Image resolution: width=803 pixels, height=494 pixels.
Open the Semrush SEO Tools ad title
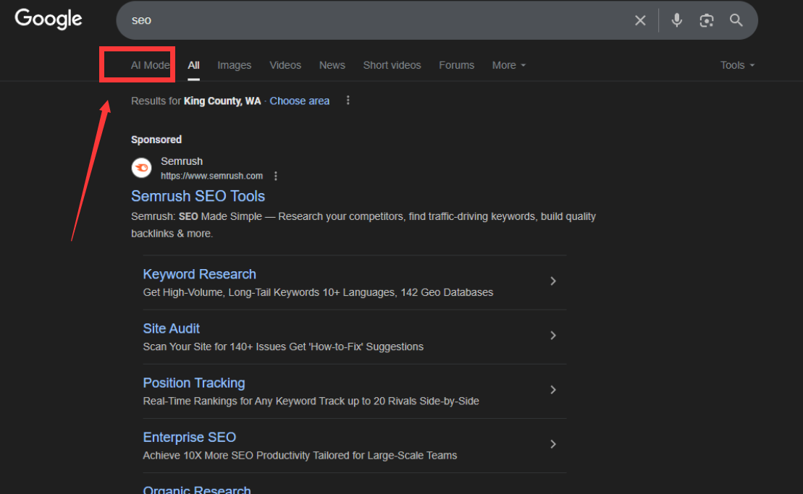[x=198, y=196]
